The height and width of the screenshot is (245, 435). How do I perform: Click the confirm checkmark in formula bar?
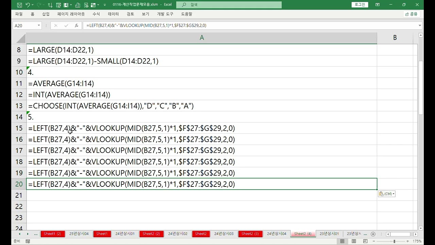pyautogui.click(x=66, y=26)
